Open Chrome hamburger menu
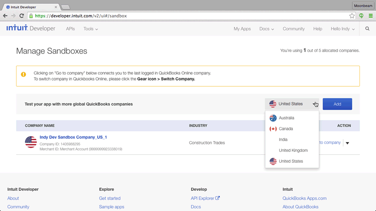376x211 pixels. pos(371,16)
